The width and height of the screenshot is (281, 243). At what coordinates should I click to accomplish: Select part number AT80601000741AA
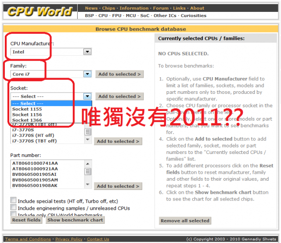tap(47, 163)
